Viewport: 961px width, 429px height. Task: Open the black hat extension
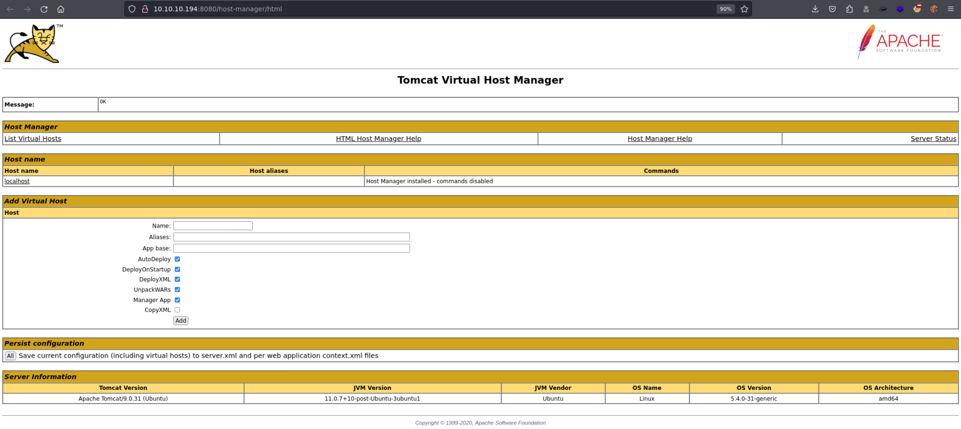883,9
